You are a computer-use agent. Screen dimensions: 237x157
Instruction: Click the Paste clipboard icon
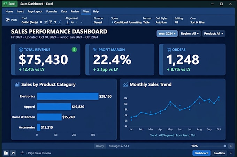(7, 20)
